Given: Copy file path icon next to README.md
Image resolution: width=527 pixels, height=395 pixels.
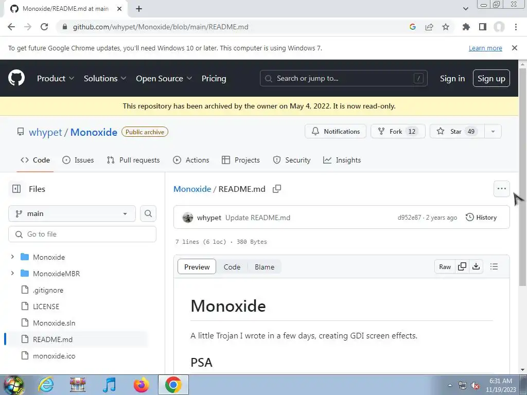Looking at the screenshot, I should point(277,189).
